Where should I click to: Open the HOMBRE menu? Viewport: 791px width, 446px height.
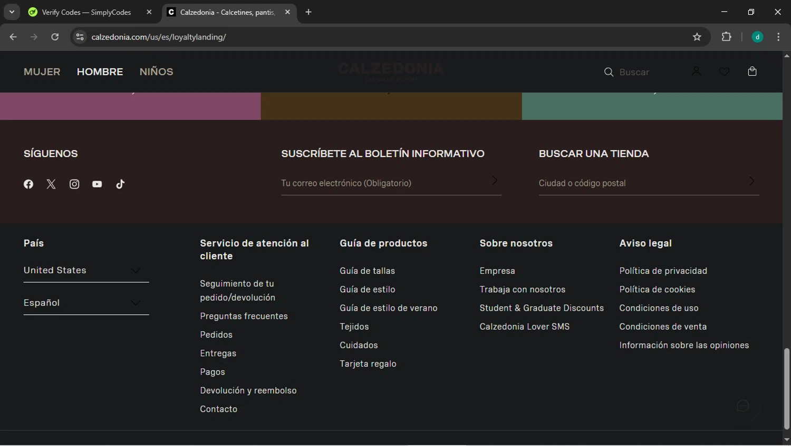[x=100, y=72]
